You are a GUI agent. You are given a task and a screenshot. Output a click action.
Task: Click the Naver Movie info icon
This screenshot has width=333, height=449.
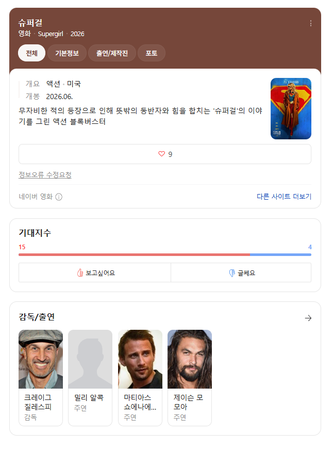click(x=59, y=197)
